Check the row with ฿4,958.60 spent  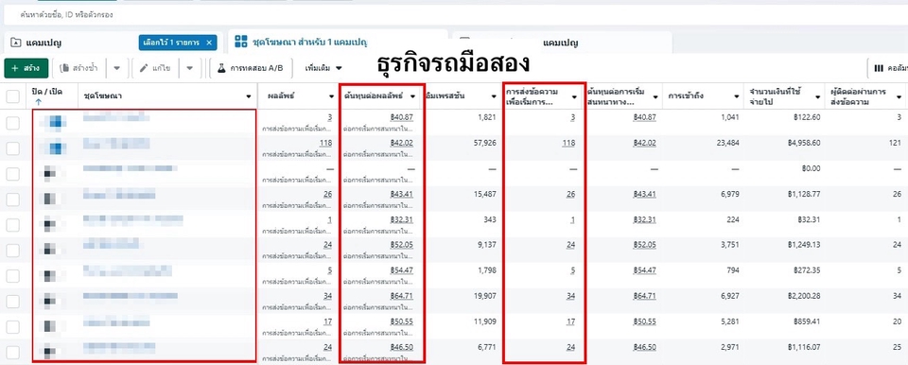12,148
